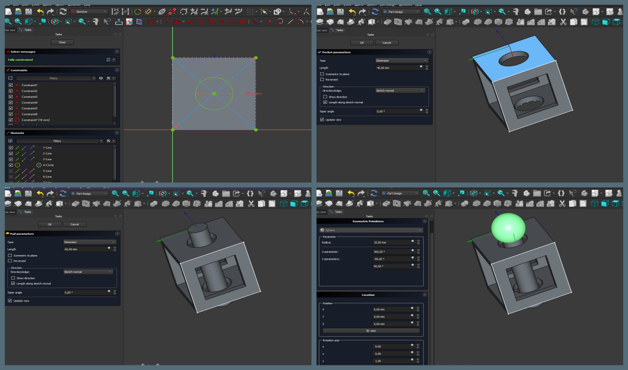Open Direction/edge dropdown in Pad parameters
Screen dimensions: 628x370
point(88,272)
